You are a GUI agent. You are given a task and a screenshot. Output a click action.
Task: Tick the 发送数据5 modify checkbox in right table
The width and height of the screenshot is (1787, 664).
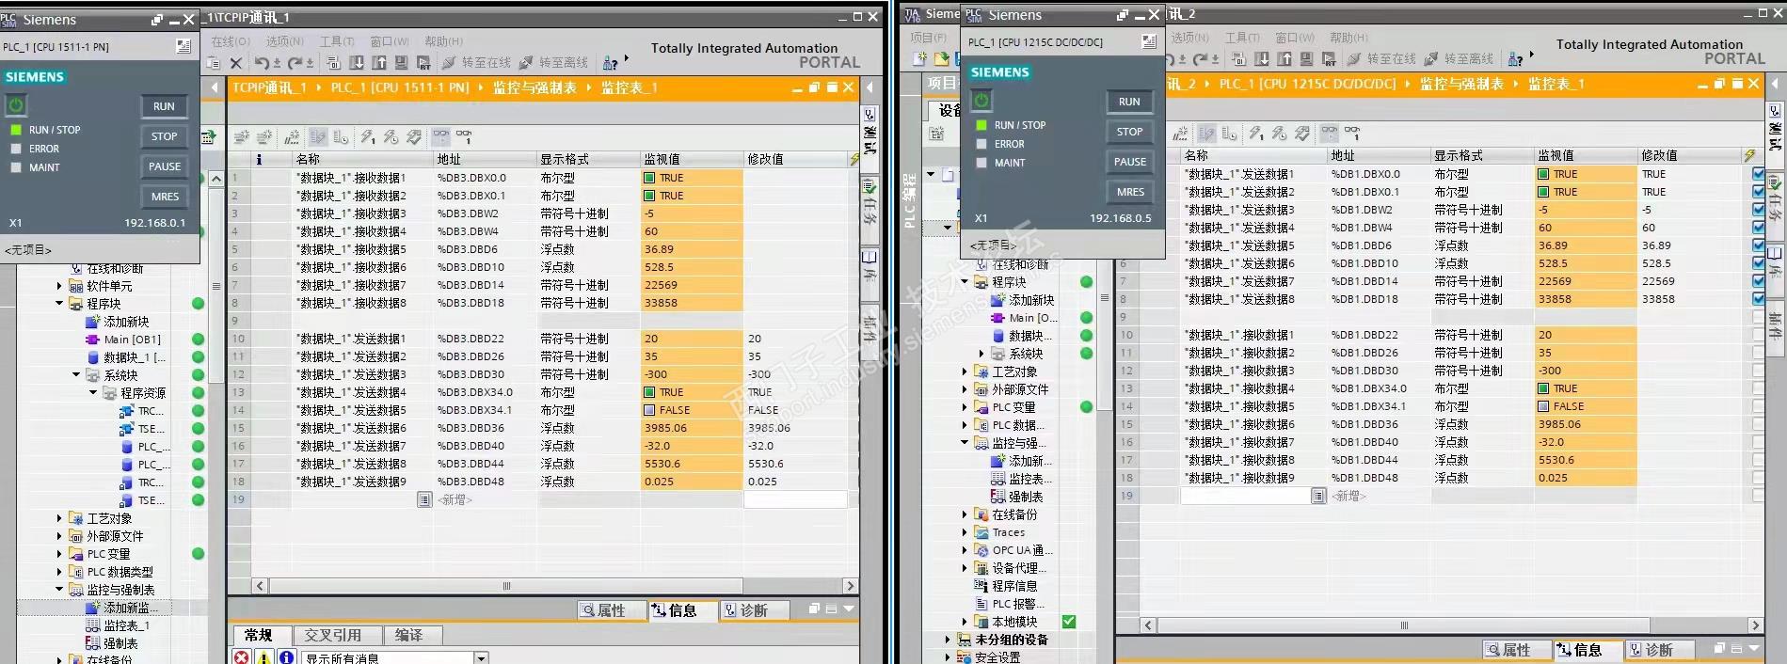(x=1758, y=245)
